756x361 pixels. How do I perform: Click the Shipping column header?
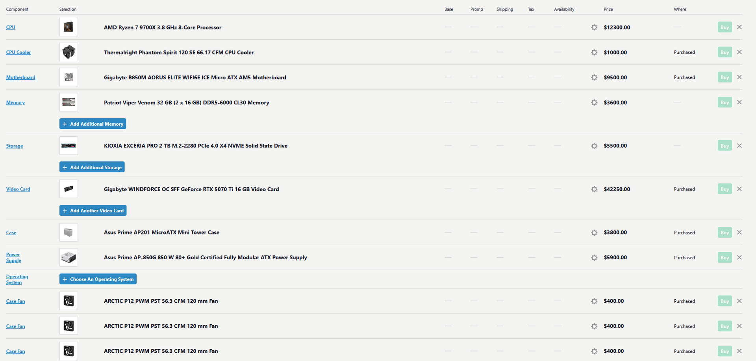click(505, 9)
